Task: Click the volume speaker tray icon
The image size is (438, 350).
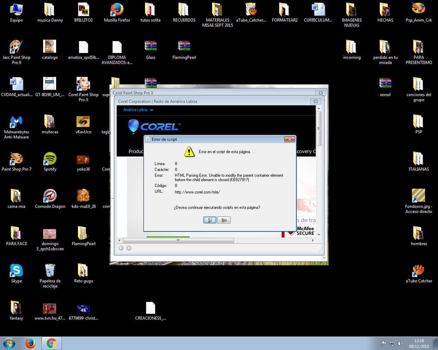Action: click(400, 343)
